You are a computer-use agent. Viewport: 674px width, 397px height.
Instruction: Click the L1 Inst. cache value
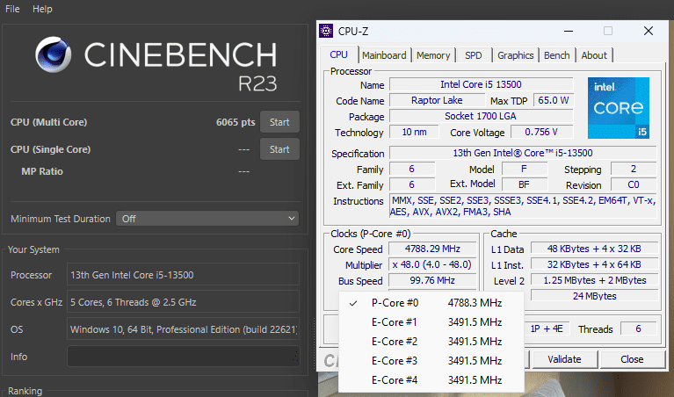595,264
